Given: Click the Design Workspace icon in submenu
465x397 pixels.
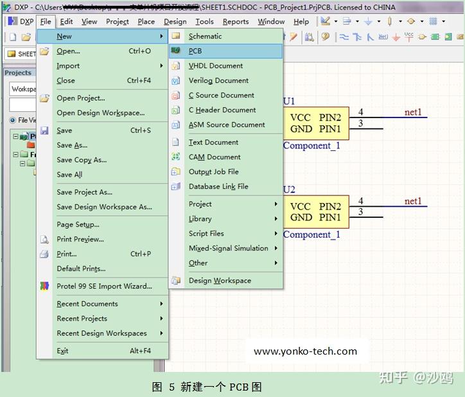Looking at the screenshot, I should (175, 280).
